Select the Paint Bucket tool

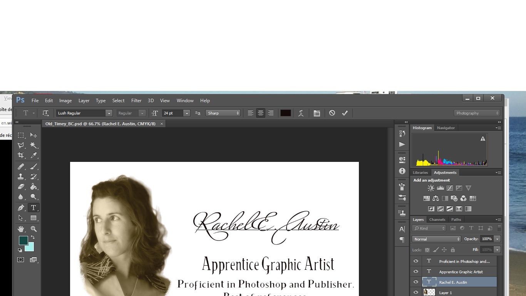click(x=34, y=187)
